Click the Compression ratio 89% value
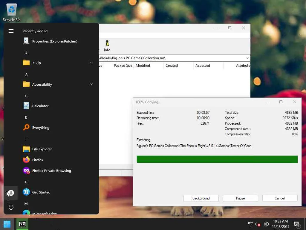 click(295, 134)
